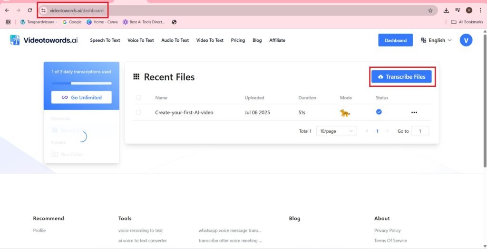This screenshot has width=487, height=249.
Task: Open the media control icon in toolbar
Action: pyautogui.click(x=458, y=10)
